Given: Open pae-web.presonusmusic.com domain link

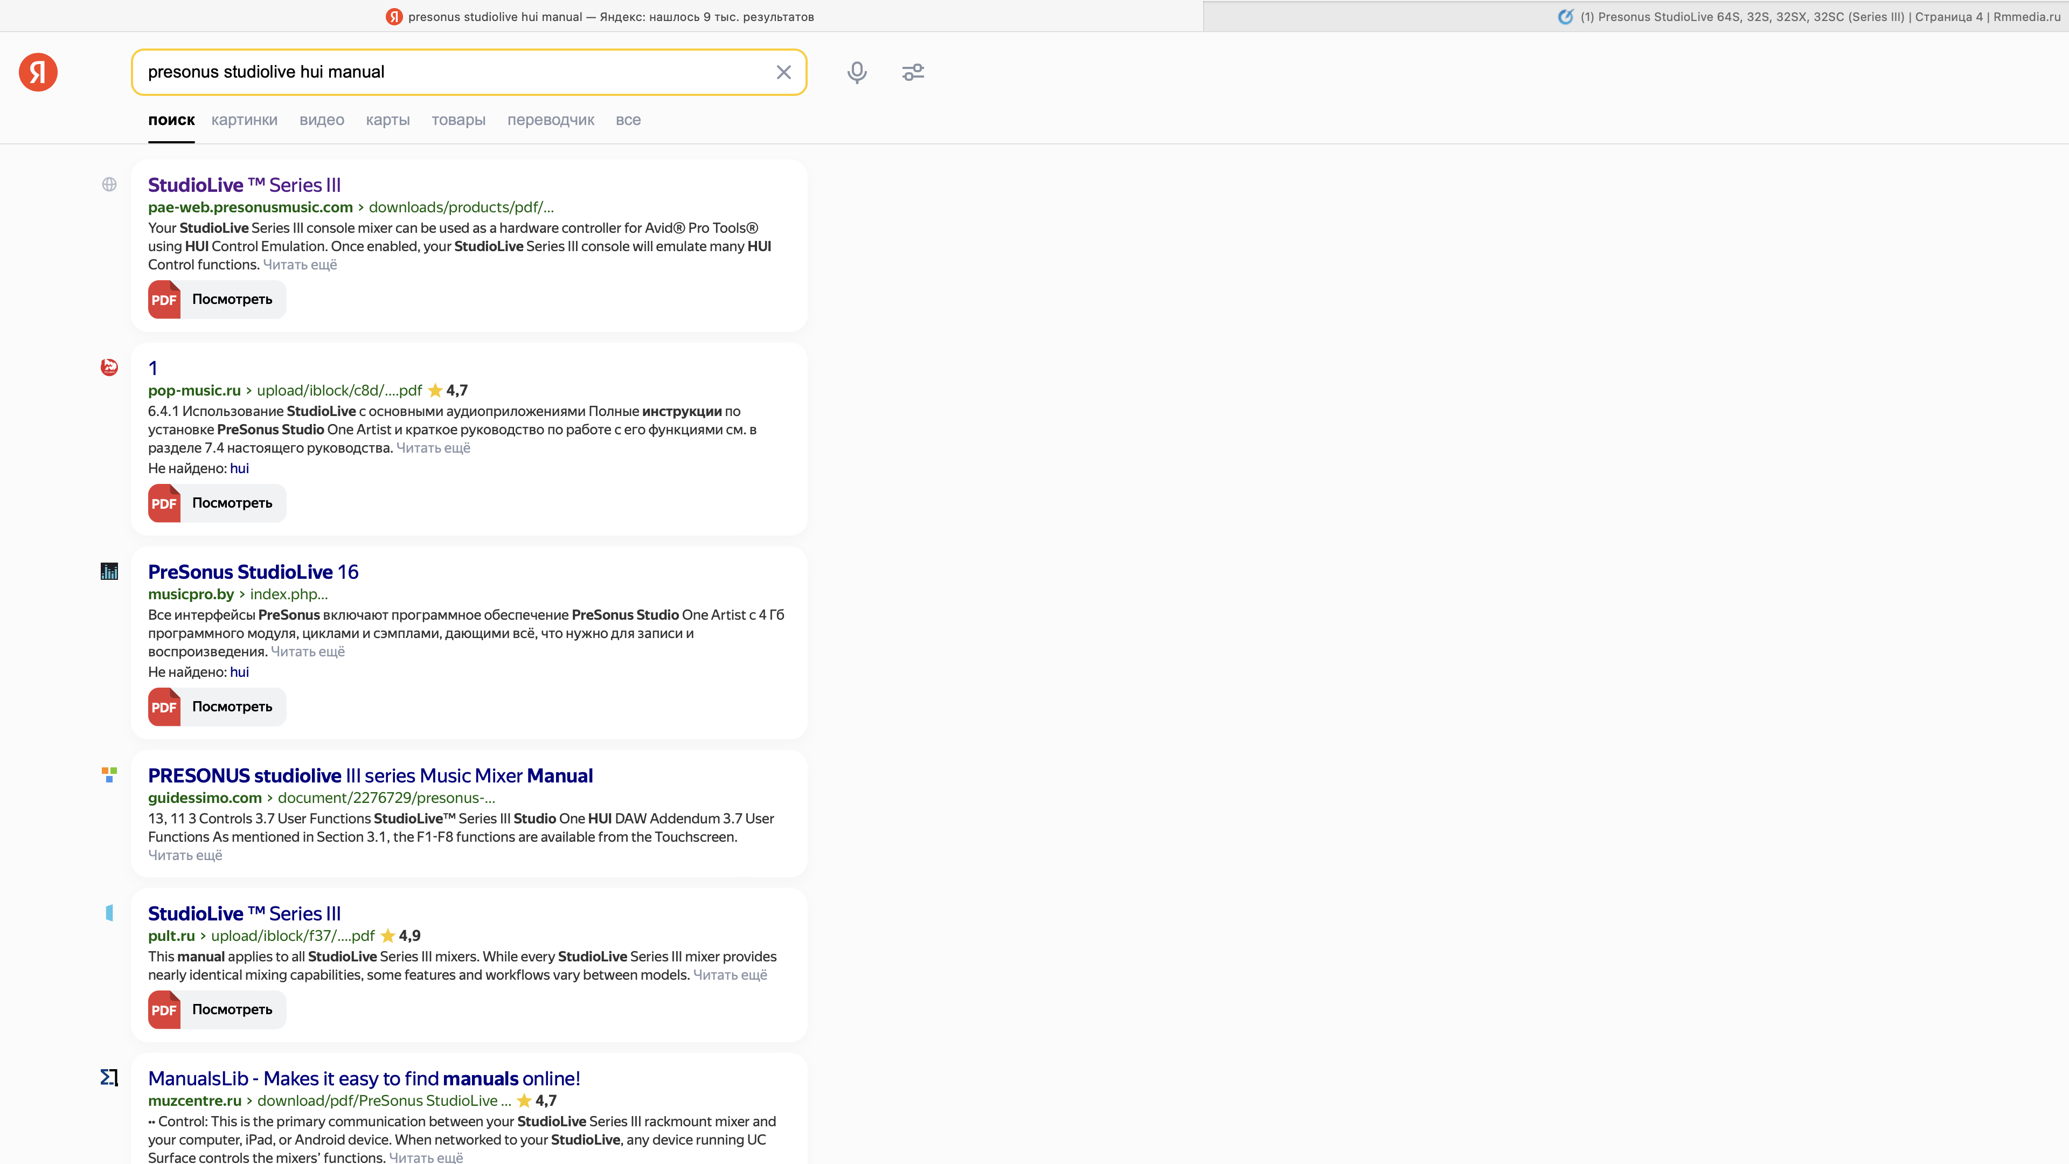Looking at the screenshot, I should pos(251,207).
